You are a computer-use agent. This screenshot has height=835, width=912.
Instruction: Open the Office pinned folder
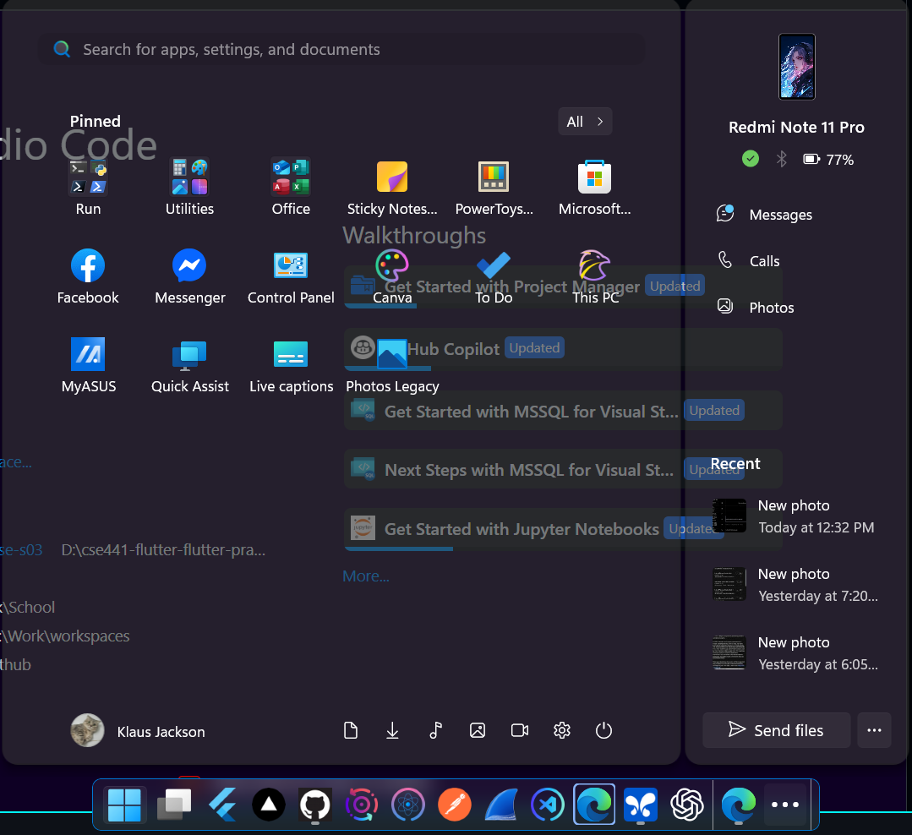[291, 188]
